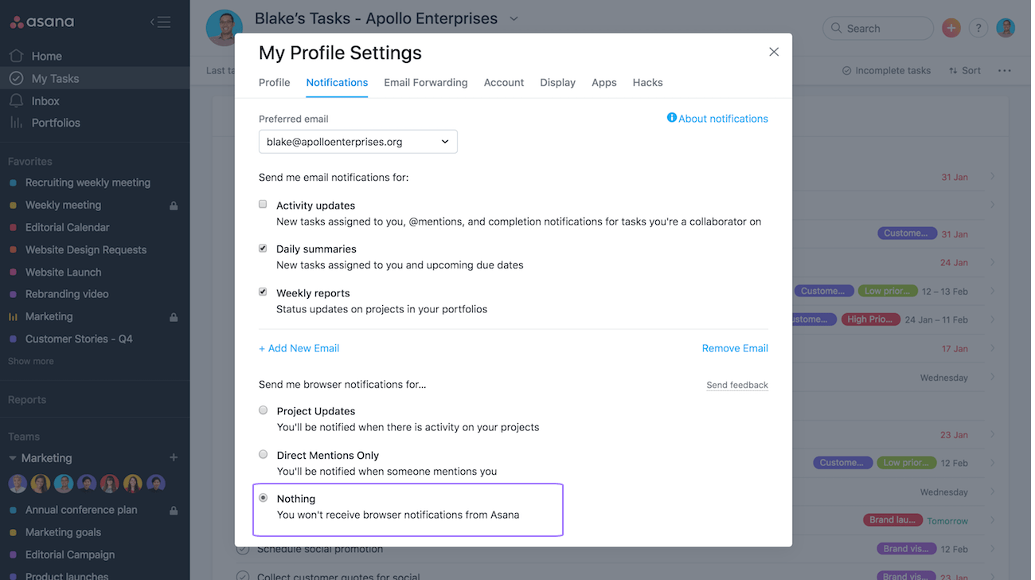This screenshot has width=1035, height=580.
Task: Select the Nothing radio button
Action: point(263,498)
